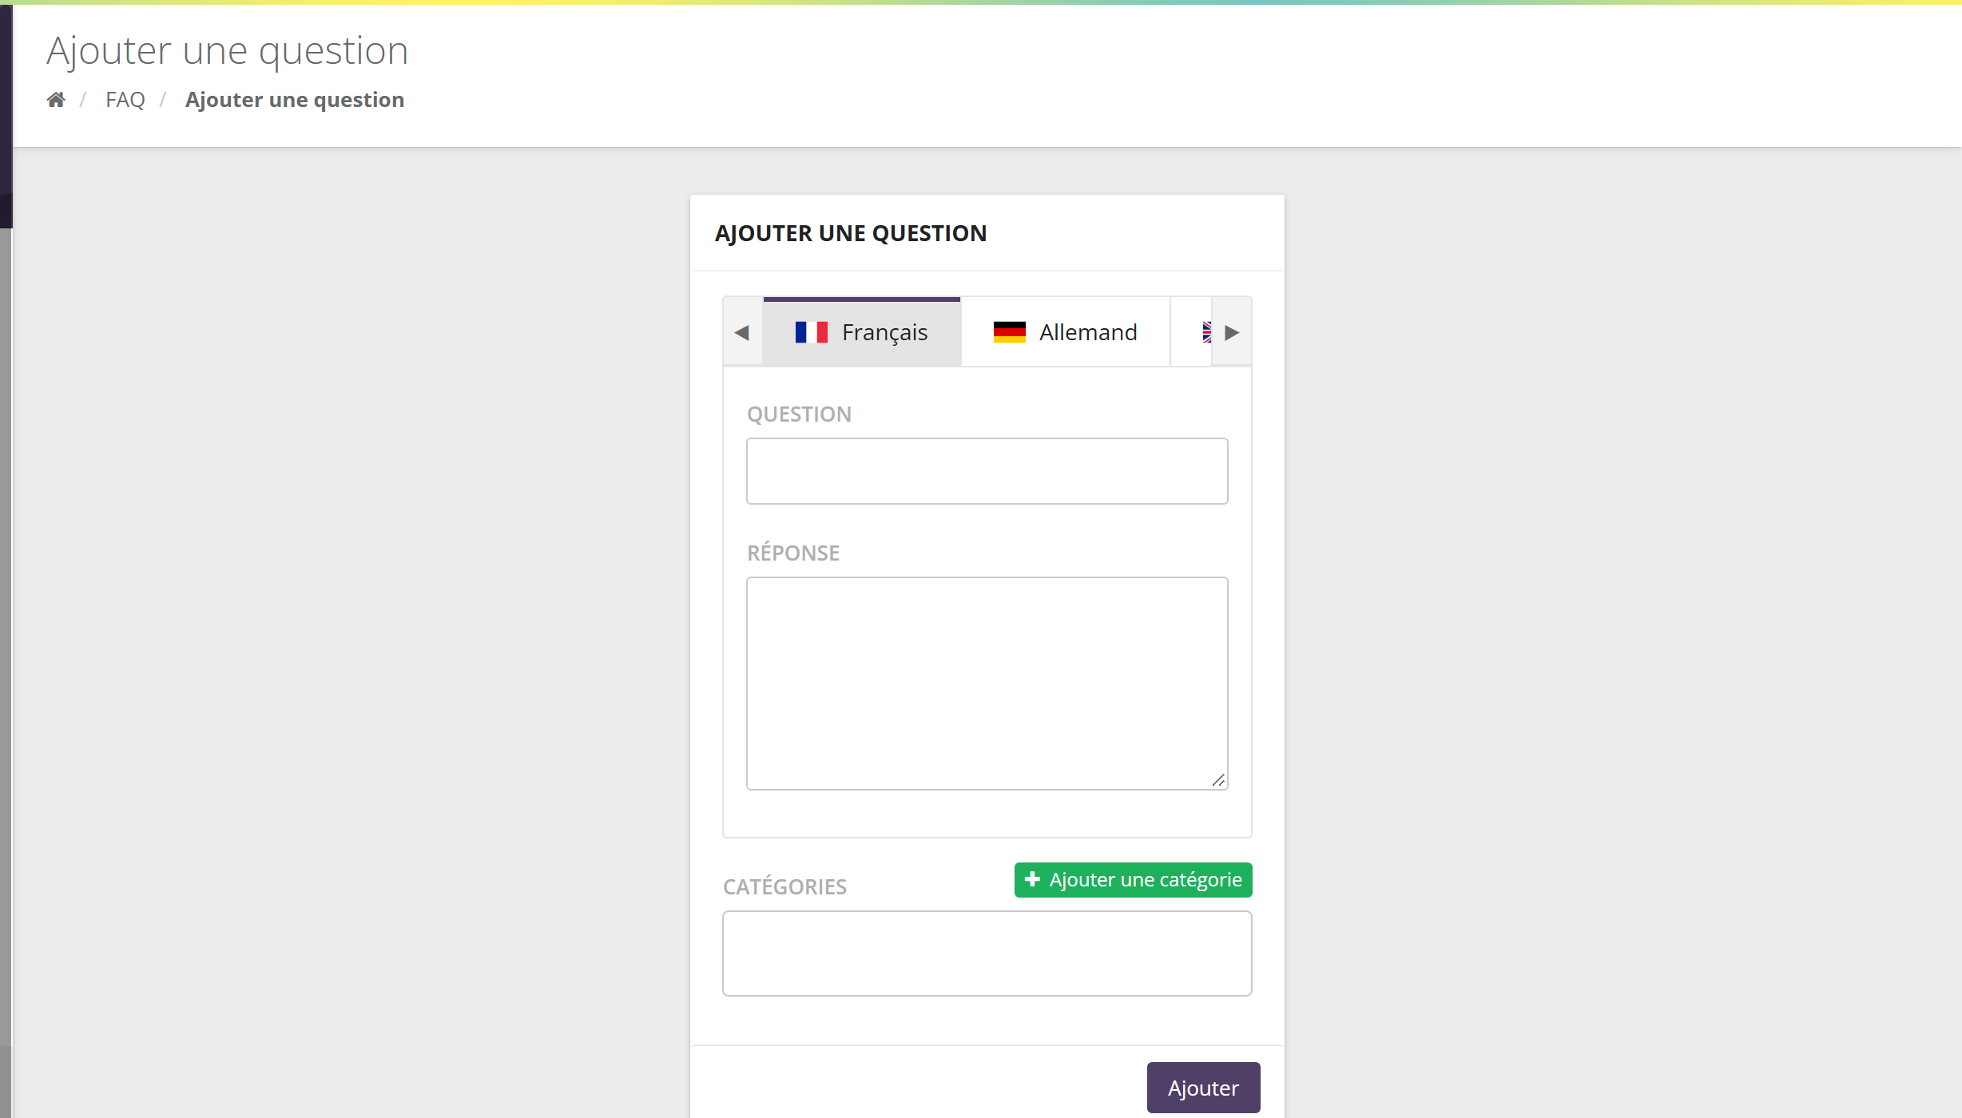1962x1118 pixels.
Task: Click the CATÉGORIES label
Action: tap(784, 886)
